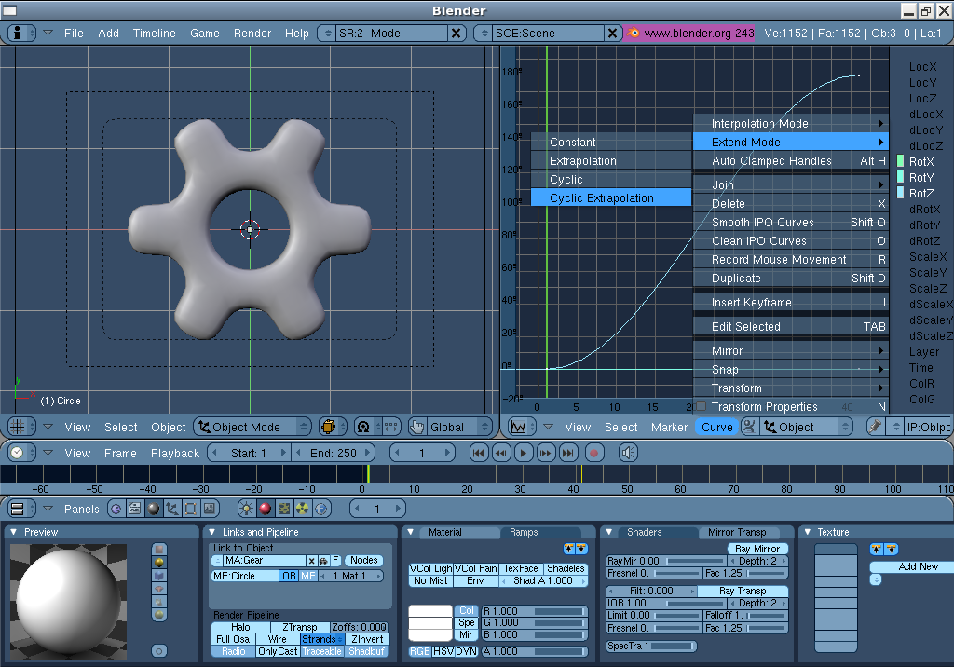Click the 3D transform manipulator hand icon
Viewport: 954px width, 667px height.
tap(416, 427)
